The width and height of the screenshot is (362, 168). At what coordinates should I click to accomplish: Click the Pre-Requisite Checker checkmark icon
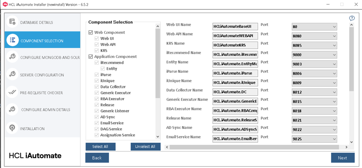point(12,92)
